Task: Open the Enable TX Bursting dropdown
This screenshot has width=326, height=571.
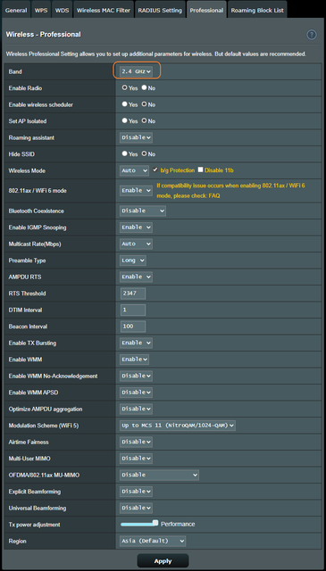Action: pyautogui.click(x=136, y=343)
